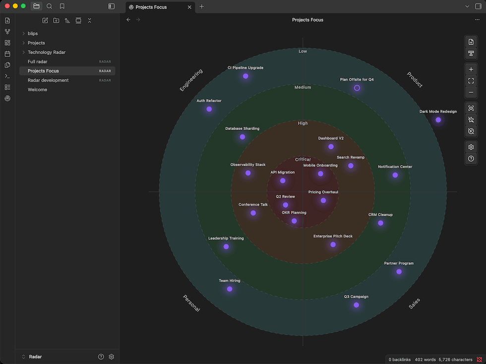486x364 pixels.
Task: Toggle the crossed-out pointer icon button
Action: (471, 120)
